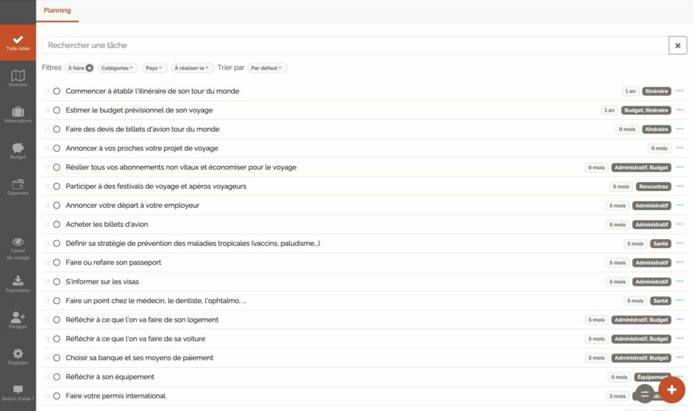Open the Pays filter dropdown
The width and height of the screenshot is (693, 411).
[x=154, y=68]
